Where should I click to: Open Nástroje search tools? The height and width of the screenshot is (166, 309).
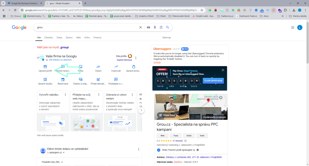pyautogui.click(x=167, y=37)
